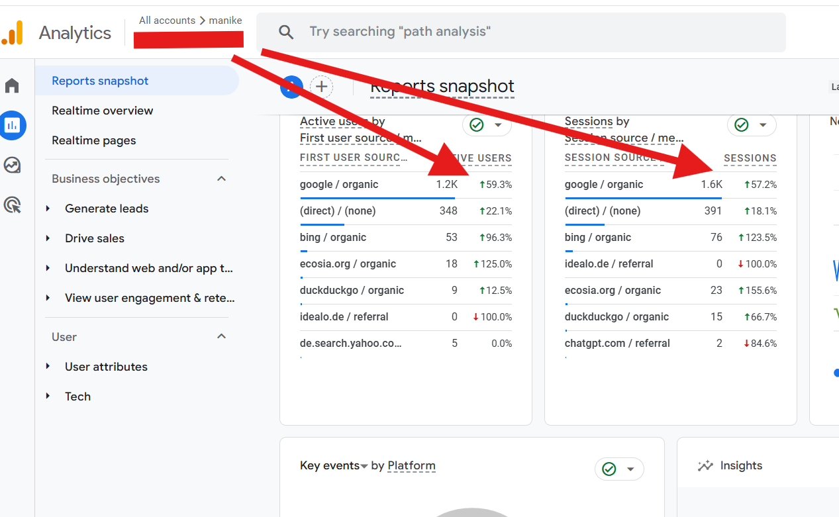This screenshot has height=517, width=839.
Task: Expand the User attributes item
Action: (48, 367)
